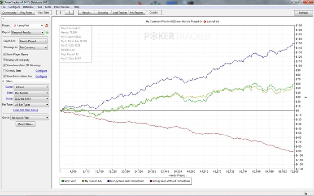
Task: Open the My Reports tab
Action: point(137,13)
